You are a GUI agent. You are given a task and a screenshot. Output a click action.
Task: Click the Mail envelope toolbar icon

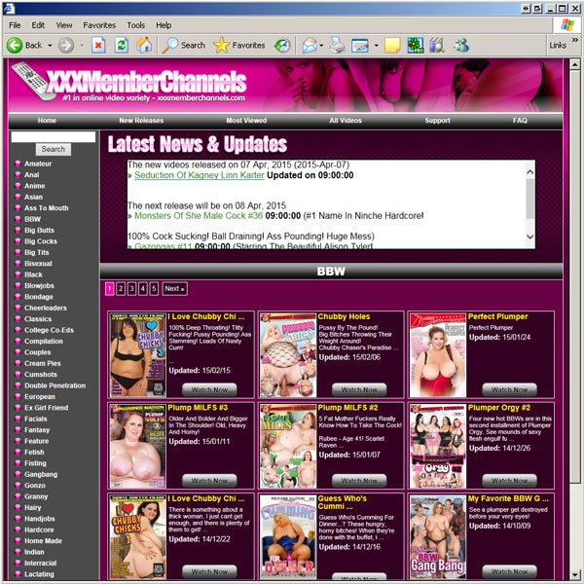pyautogui.click(x=309, y=45)
